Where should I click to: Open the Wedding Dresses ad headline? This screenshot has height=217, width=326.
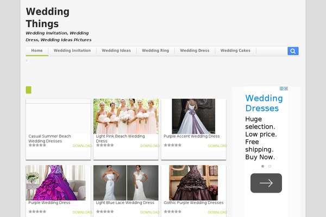pyautogui.click(x=264, y=103)
